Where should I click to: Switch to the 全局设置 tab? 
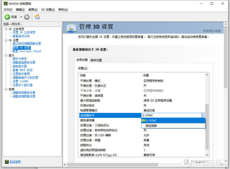click(x=82, y=60)
